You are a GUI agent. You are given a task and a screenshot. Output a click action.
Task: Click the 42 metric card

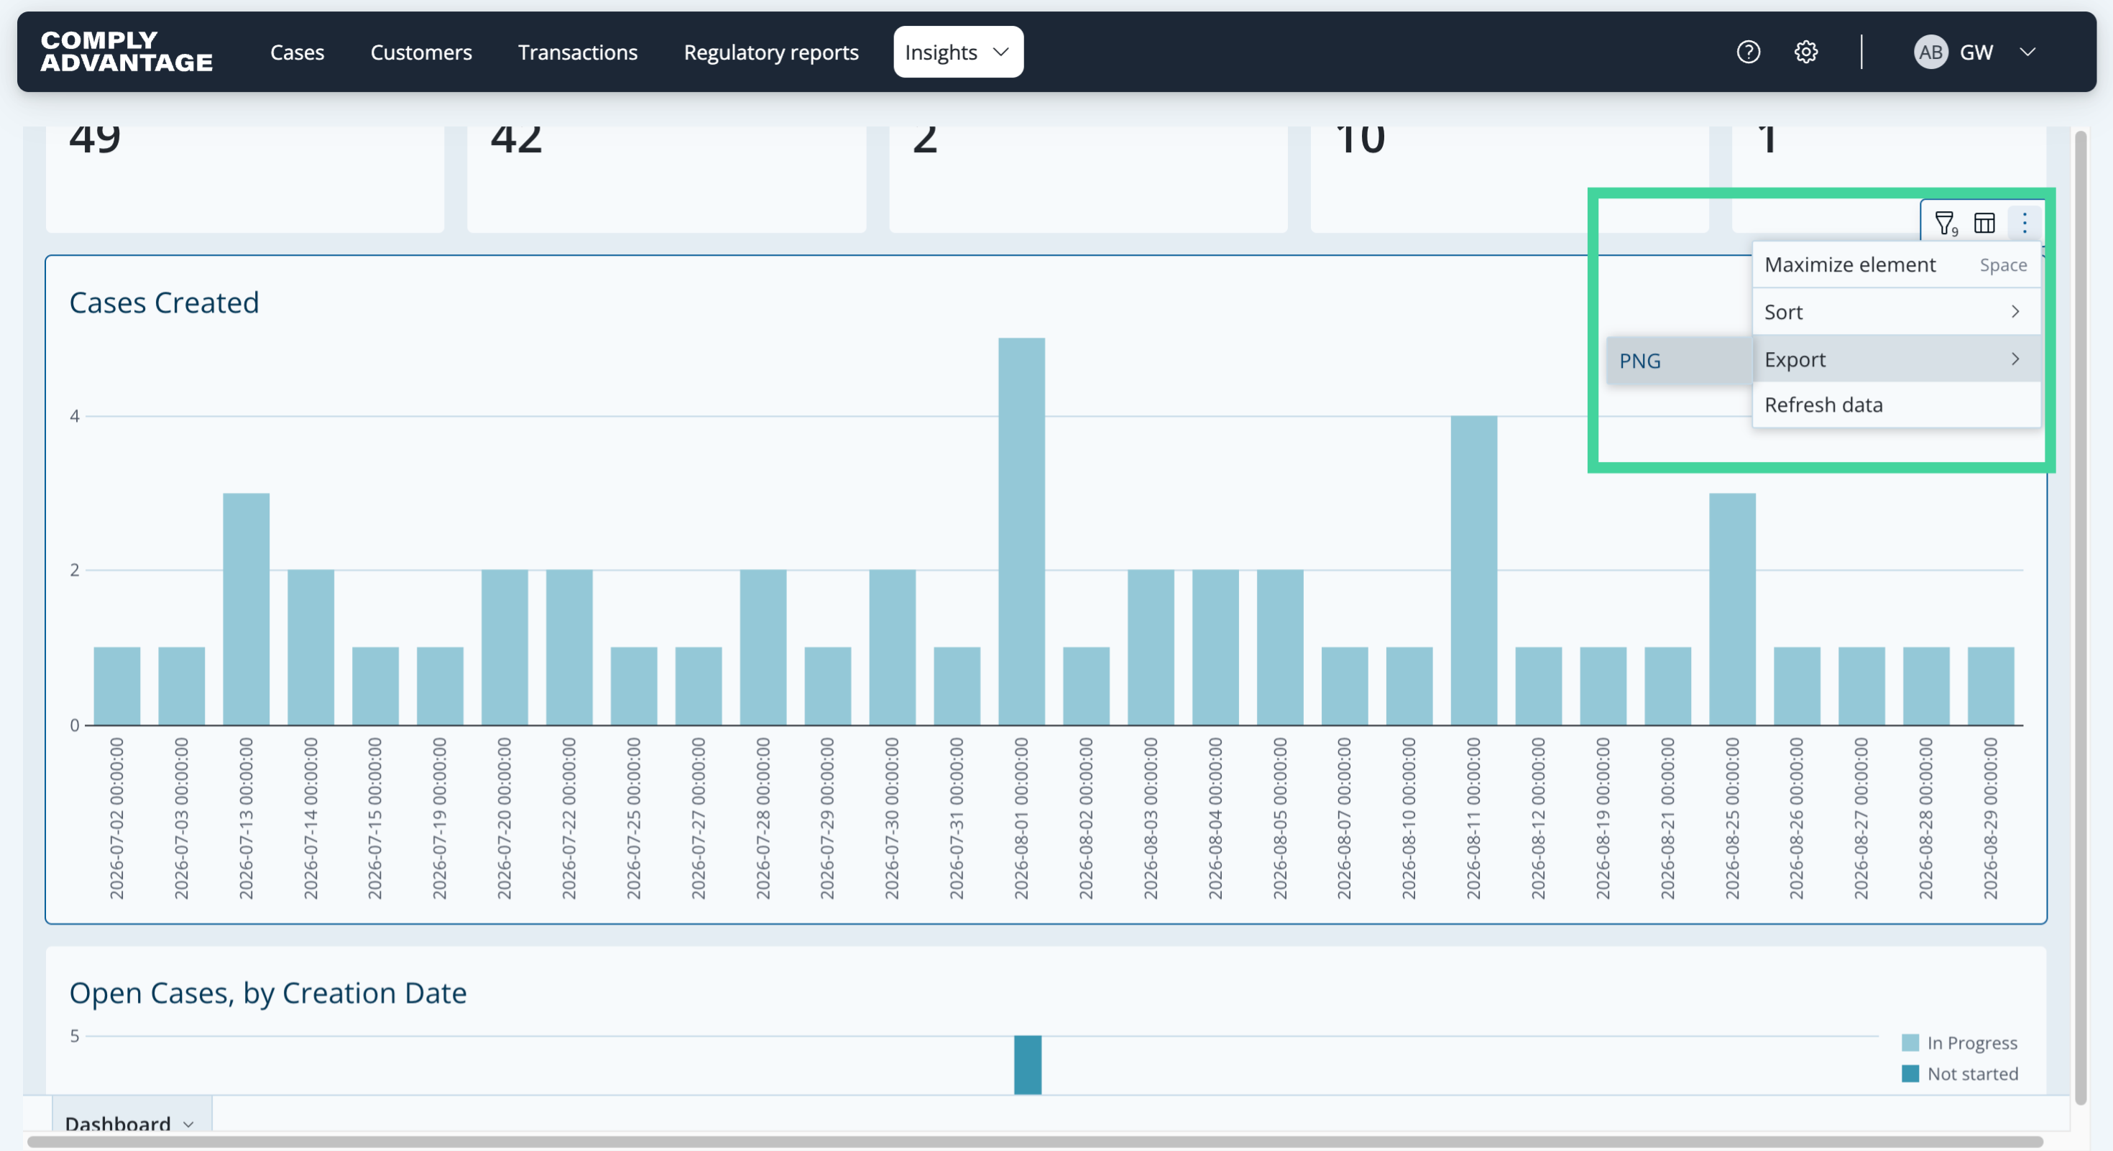point(666,179)
